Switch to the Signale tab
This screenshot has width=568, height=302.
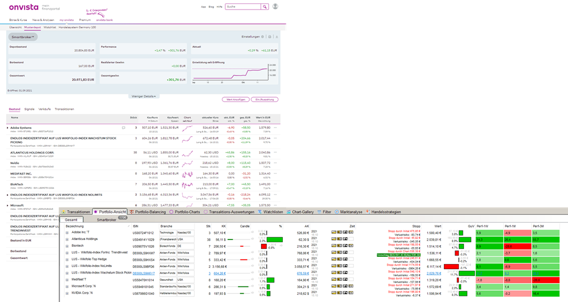coord(29,109)
